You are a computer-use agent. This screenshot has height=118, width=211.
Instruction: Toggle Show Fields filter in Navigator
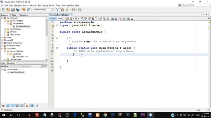(x=8, y=106)
